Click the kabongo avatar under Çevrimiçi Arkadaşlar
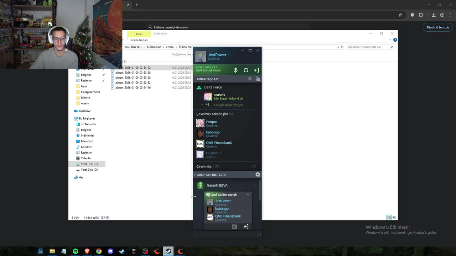This screenshot has height=256, width=456. tap(200, 134)
